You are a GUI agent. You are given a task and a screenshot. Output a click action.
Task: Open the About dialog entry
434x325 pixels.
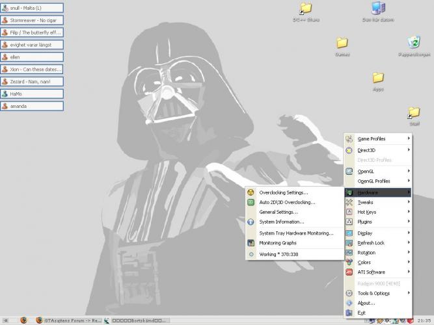coord(366,303)
